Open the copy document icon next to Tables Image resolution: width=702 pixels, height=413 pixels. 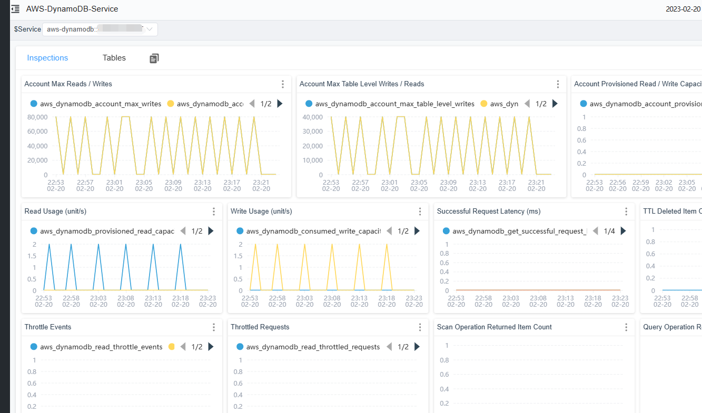coord(154,58)
